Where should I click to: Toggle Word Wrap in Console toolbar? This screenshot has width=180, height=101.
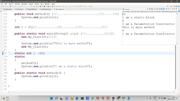pos(159,9)
